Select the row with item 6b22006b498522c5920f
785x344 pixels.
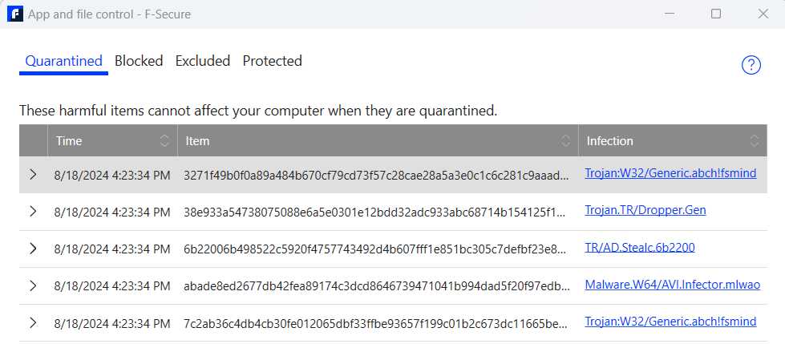(x=393, y=249)
